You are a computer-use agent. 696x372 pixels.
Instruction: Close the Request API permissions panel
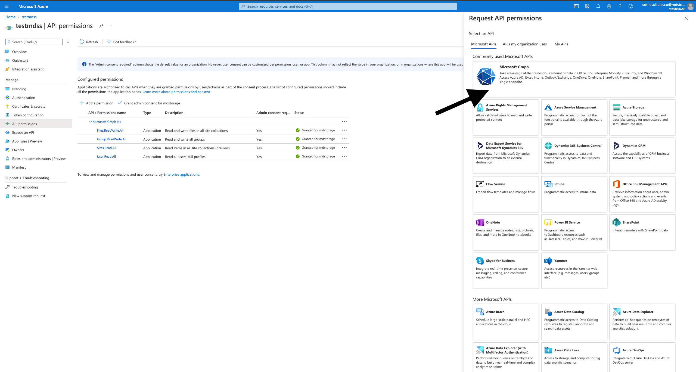click(686, 18)
